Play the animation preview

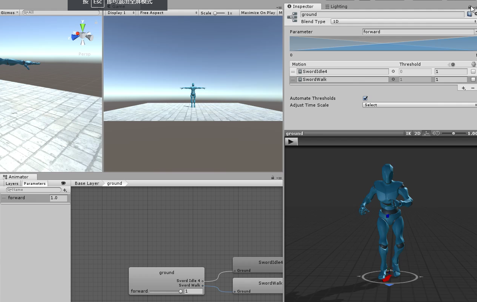pyautogui.click(x=291, y=142)
